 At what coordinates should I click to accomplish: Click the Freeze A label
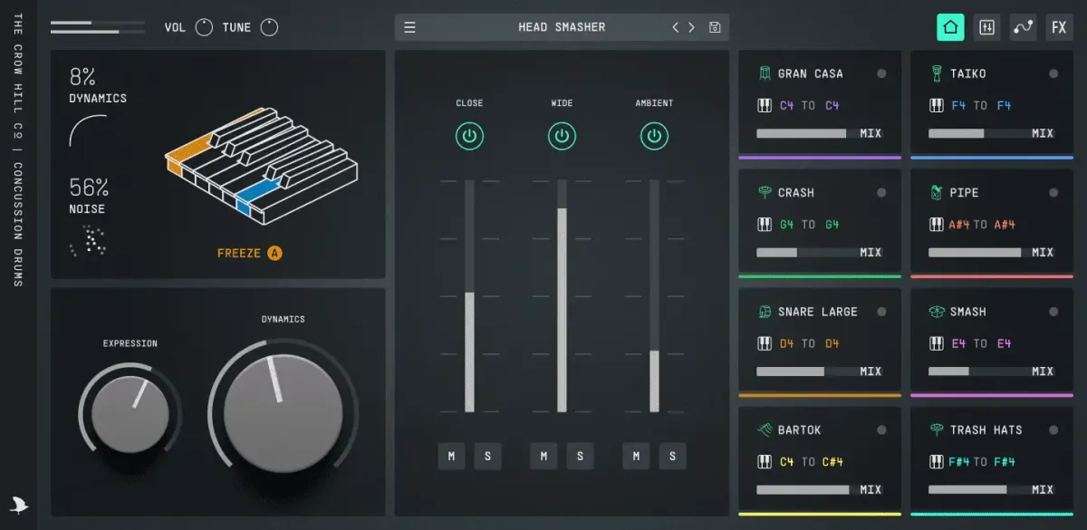pos(249,253)
